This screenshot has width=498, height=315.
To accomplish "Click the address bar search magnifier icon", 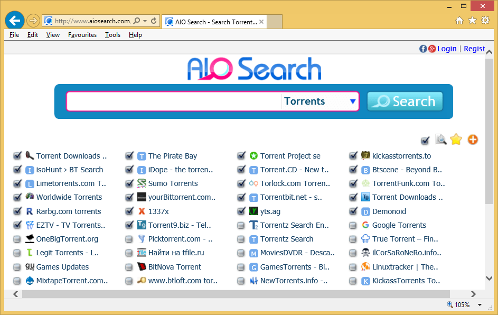I will [137, 21].
